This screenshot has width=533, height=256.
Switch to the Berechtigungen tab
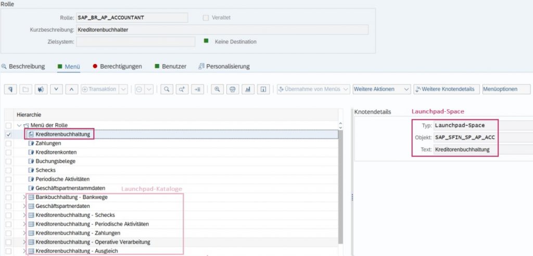click(x=120, y=67)
